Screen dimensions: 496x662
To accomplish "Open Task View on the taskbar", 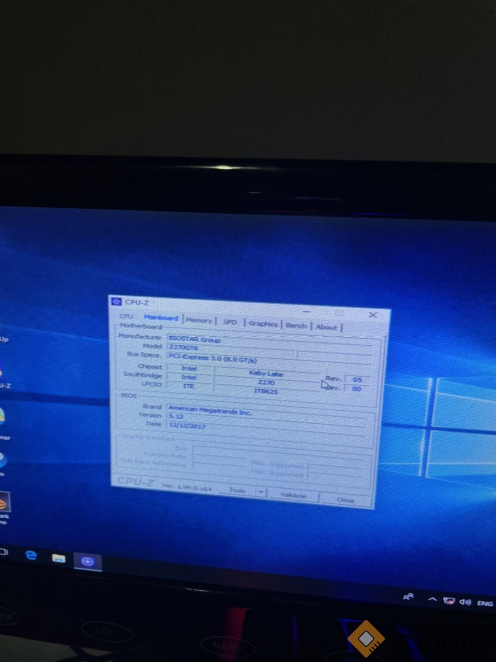I will pyautogui.click(x=4, y=552).
